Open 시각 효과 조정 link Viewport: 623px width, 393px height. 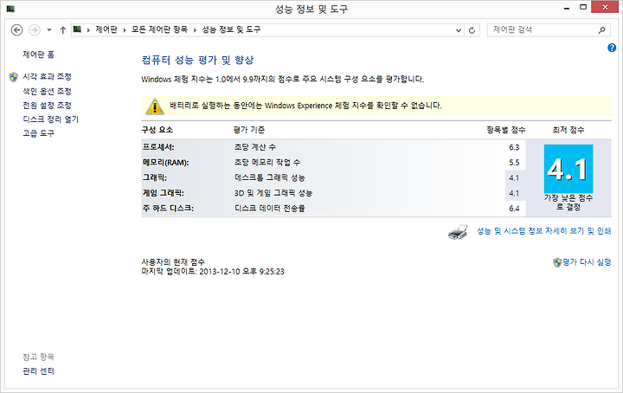click(x=48, y=77)
